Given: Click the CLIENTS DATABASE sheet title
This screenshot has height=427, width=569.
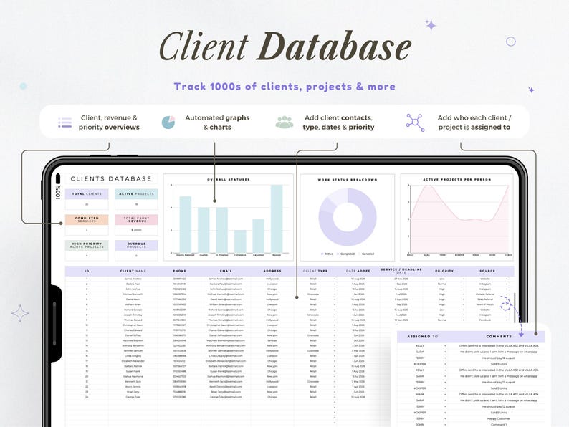Looking at the screenshot, I should (111, 179).
